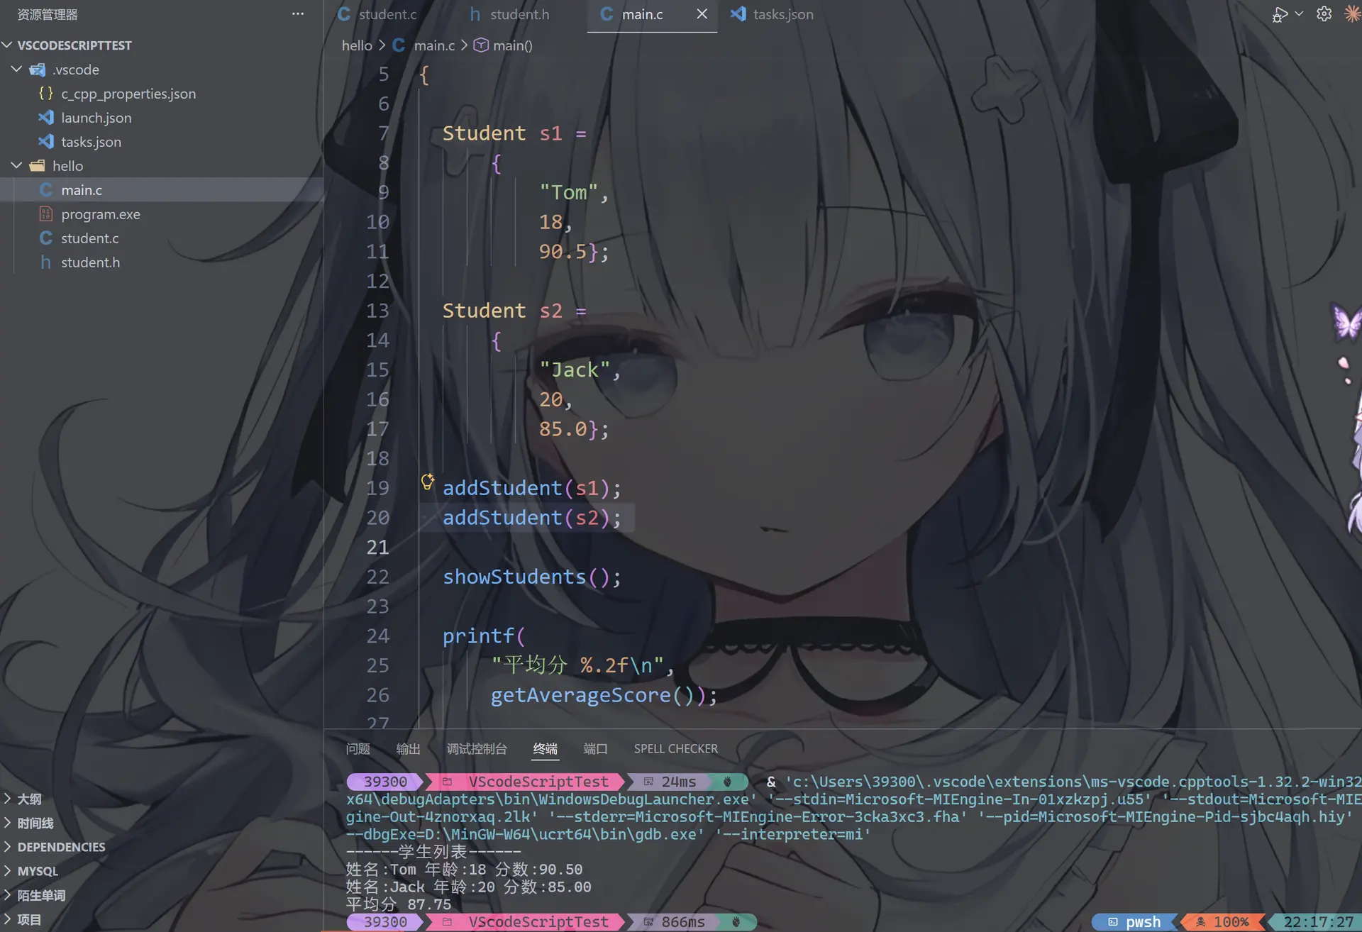Click the orange star icon at top right
This screenshot has width=1362, height=932.
(x=1353, y=14)
